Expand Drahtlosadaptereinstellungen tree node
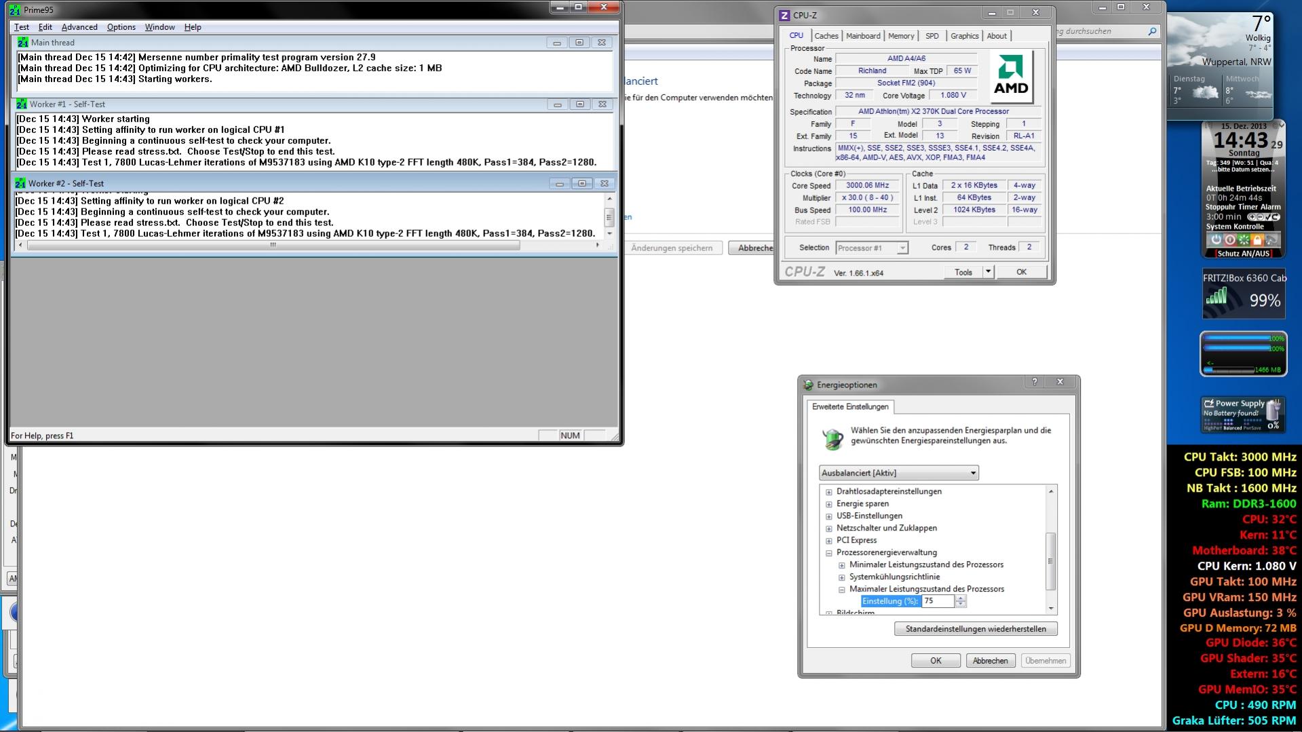Screen dimensions: 1302x732 pyautogui.click(x=828, y=492)
